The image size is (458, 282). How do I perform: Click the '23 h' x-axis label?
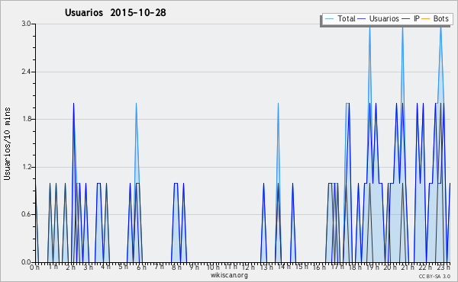pyautogui.click(x=443, y=267)
